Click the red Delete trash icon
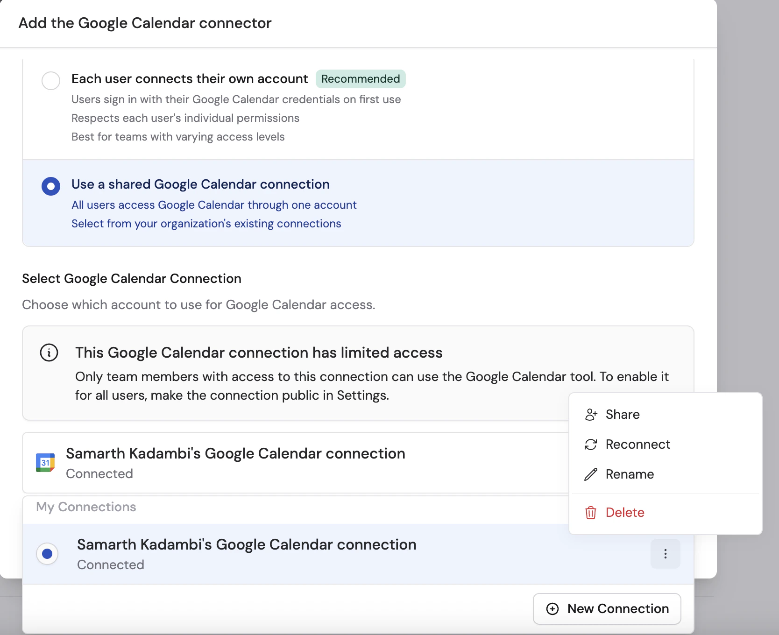Viewport: 779px width, 635px height. point(591,513)
